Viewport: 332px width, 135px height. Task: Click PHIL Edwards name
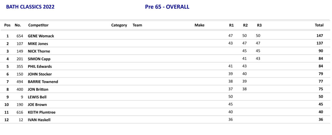tap(40, 67)
